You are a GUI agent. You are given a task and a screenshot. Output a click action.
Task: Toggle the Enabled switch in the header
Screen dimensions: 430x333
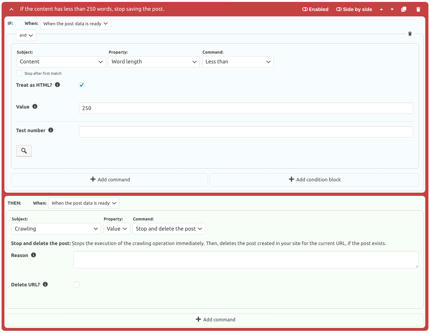click(315, 9)
